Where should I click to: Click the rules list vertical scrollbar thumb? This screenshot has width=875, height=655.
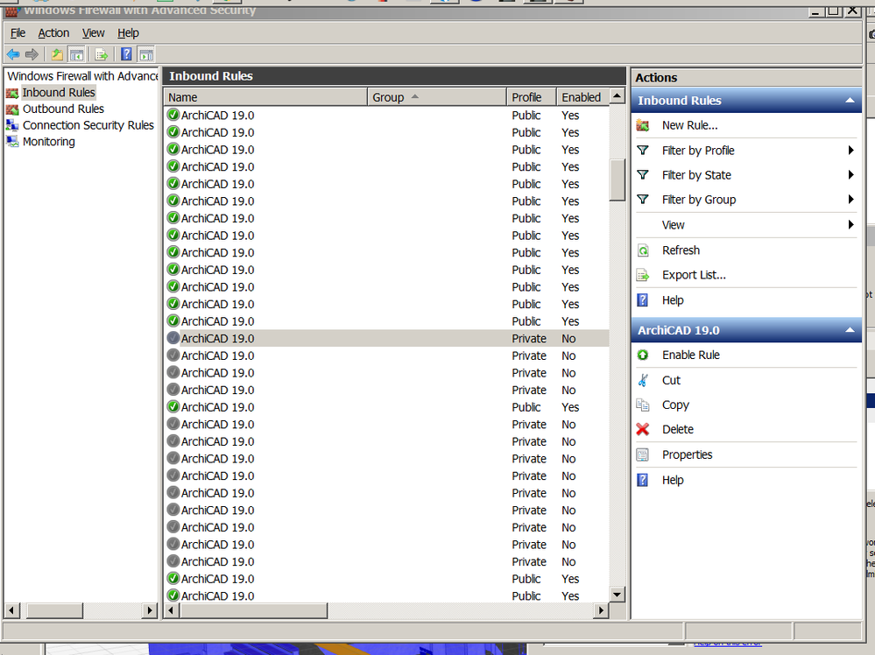pos(617,180)
